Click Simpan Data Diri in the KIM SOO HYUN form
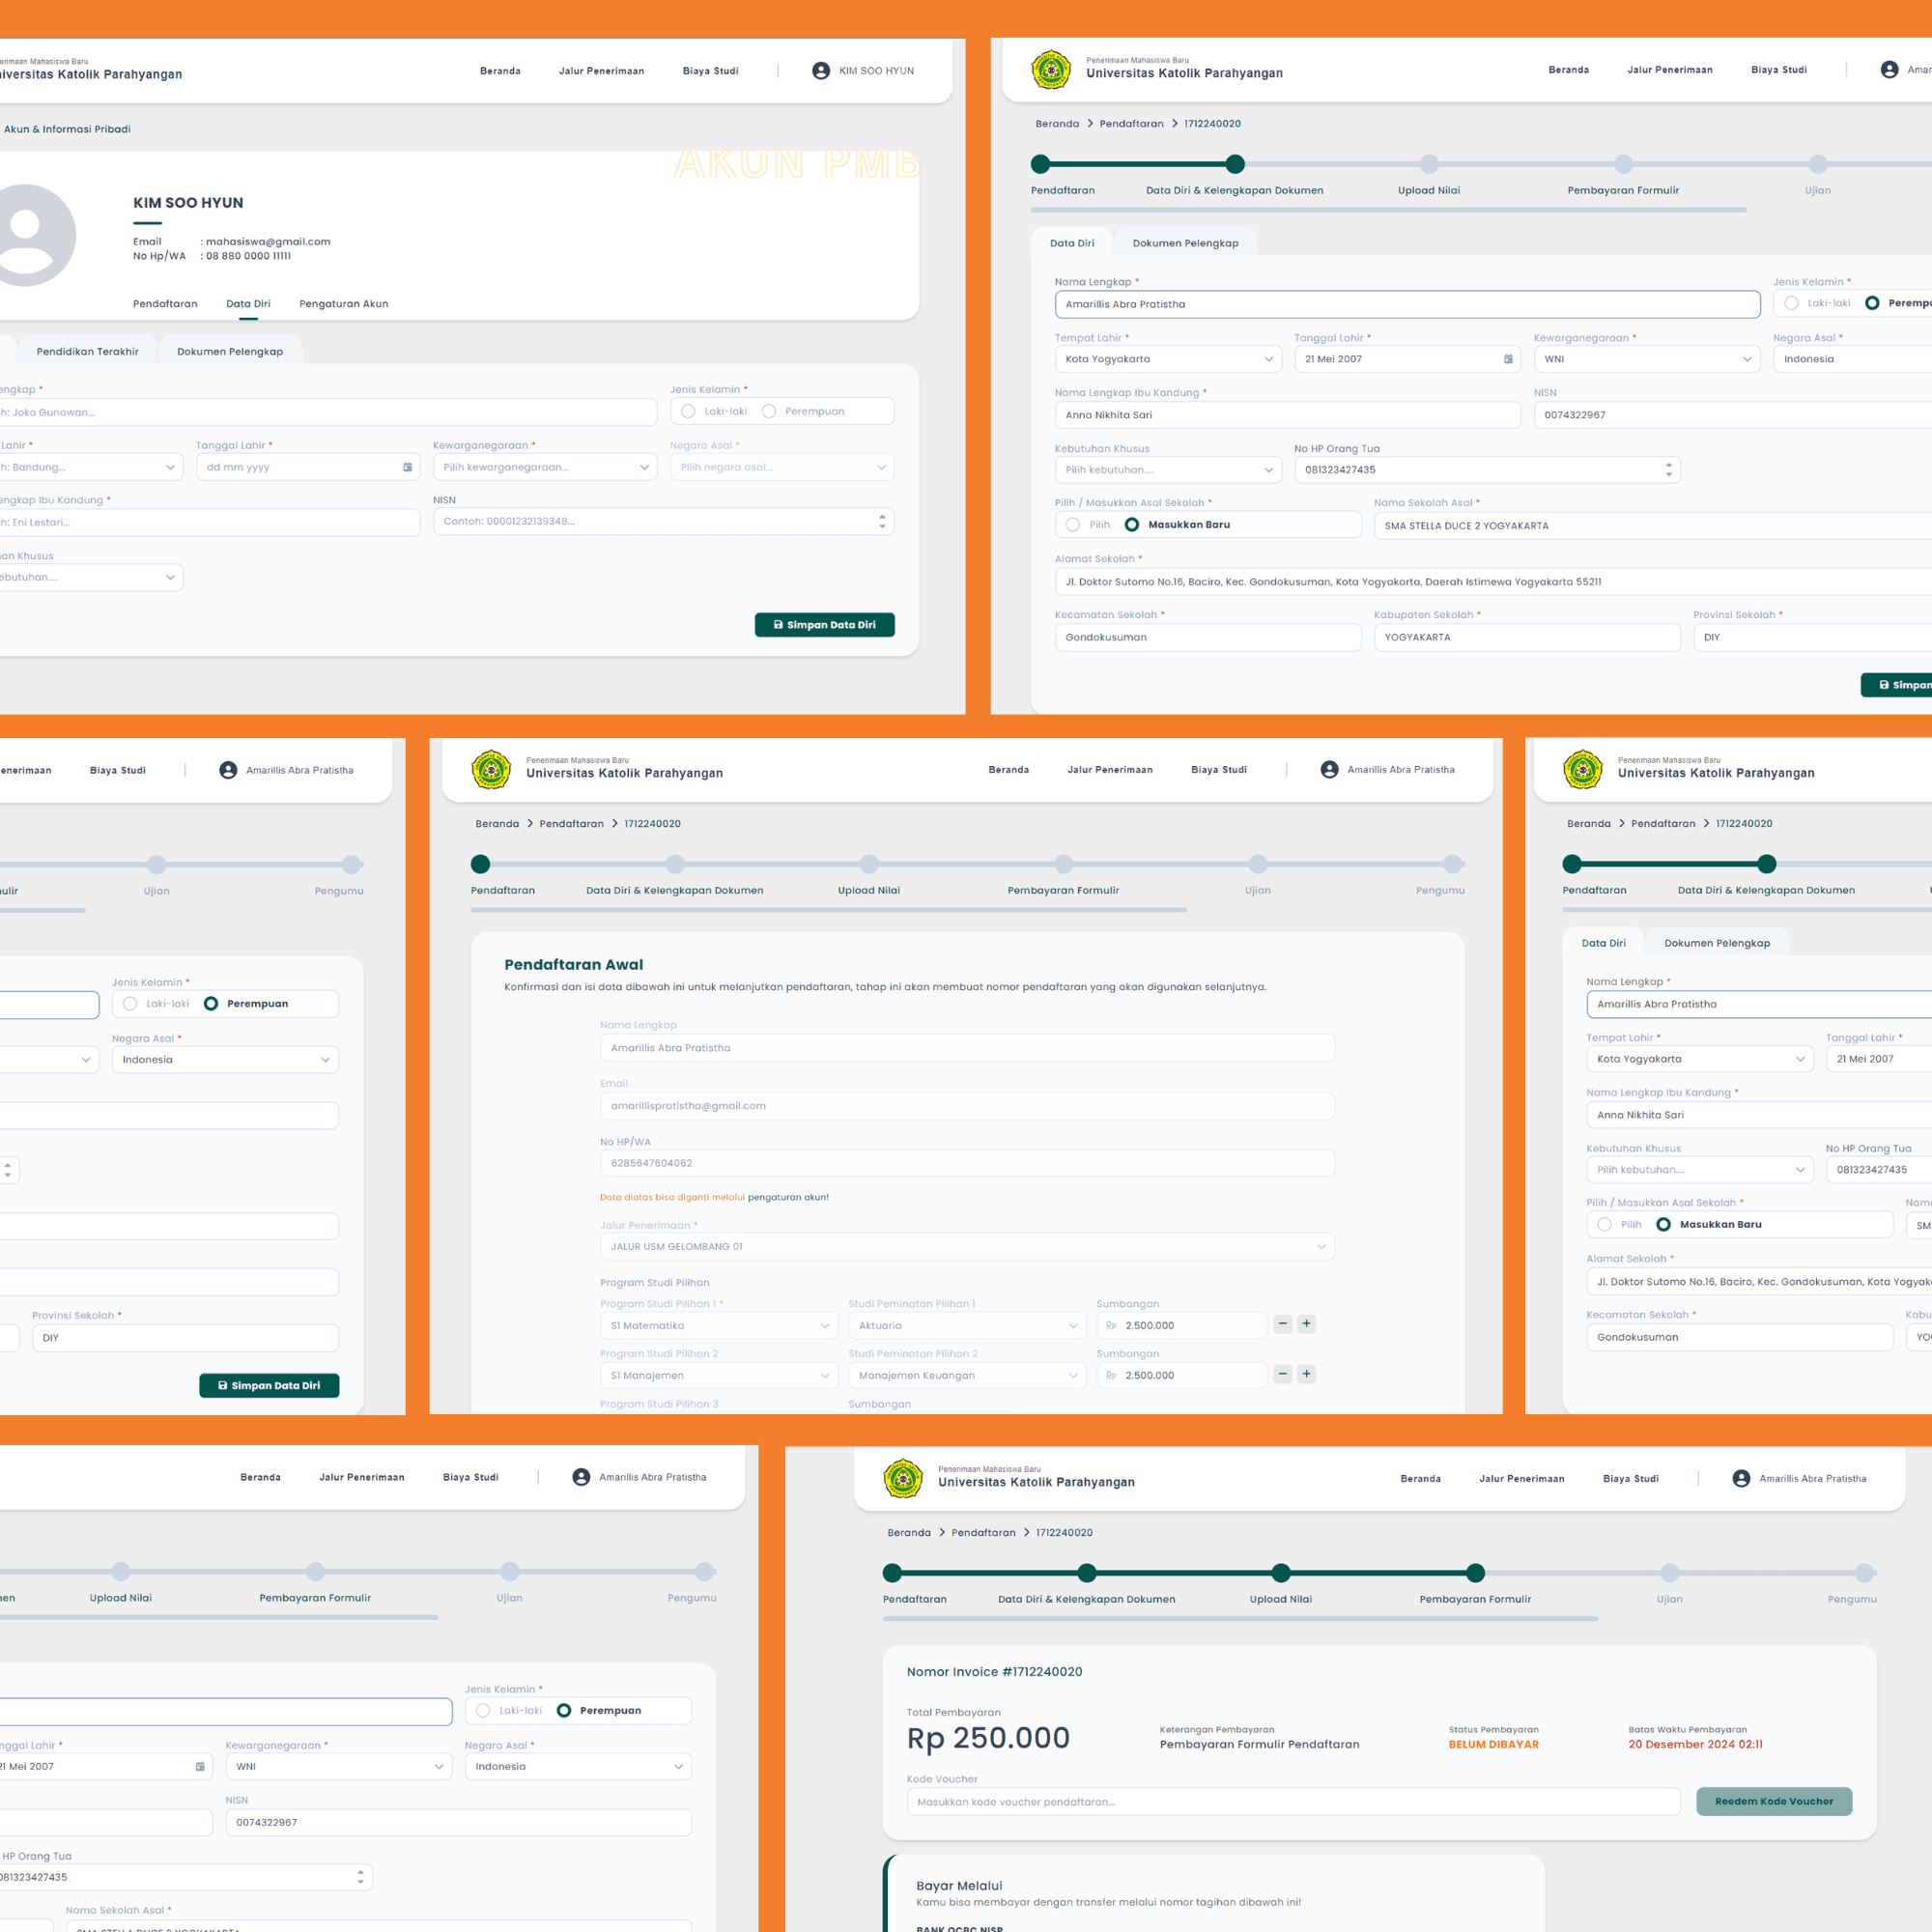1932x1932 pixels. click(x=824, y=625)
